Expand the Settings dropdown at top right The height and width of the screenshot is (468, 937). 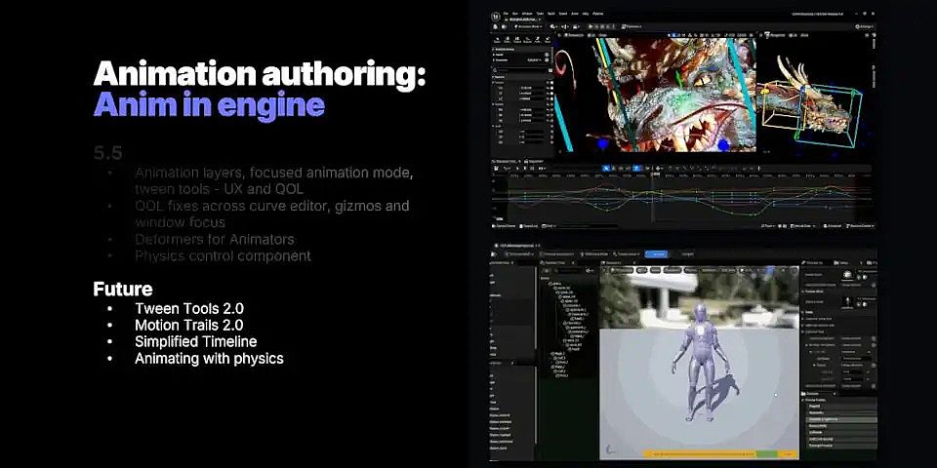[863, 26]
